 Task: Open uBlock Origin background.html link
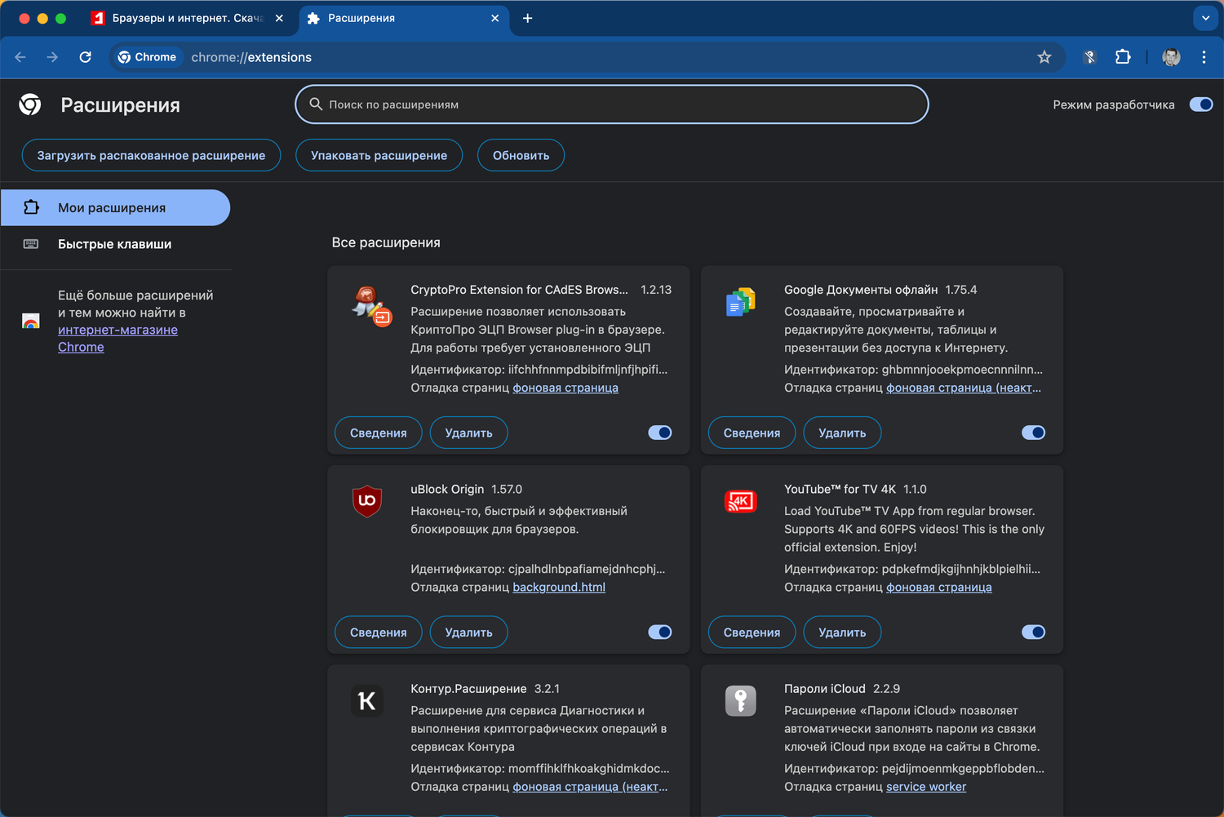559,587
